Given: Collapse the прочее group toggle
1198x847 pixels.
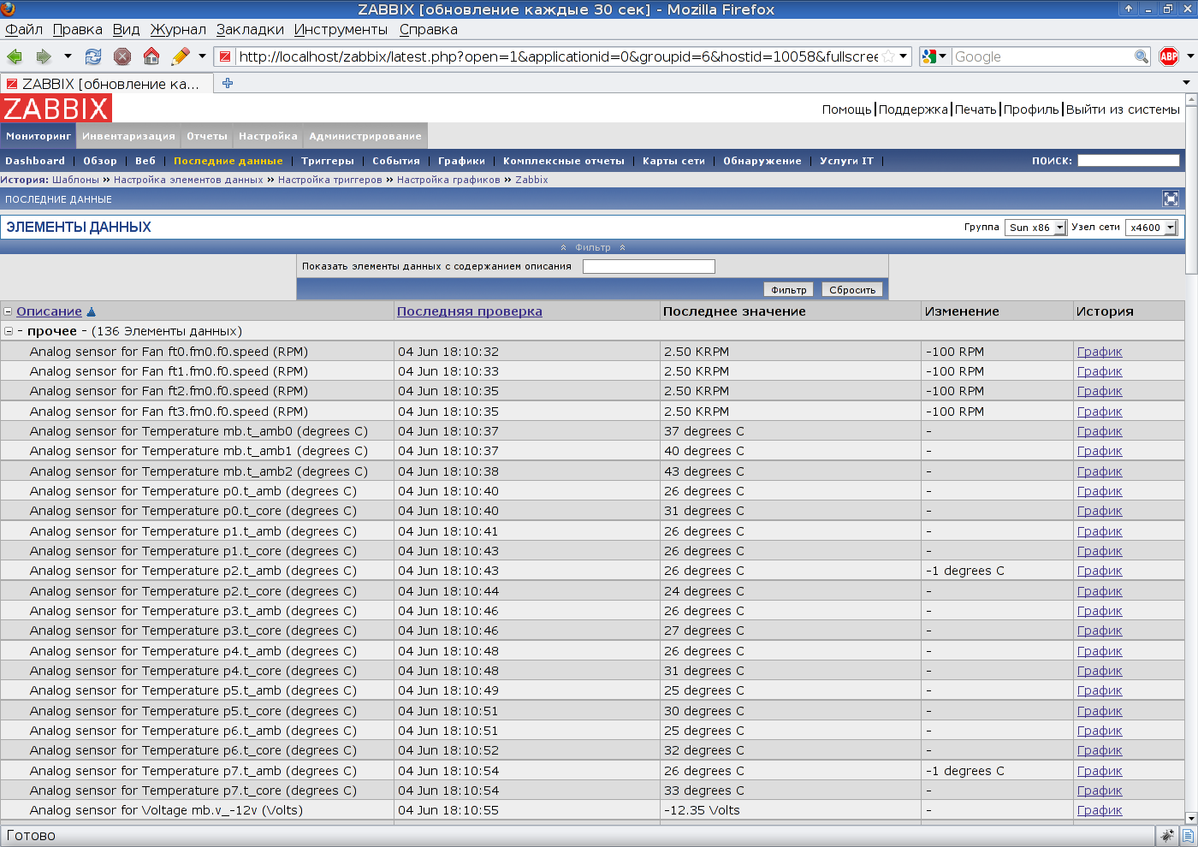Looking at the screenshot, I should pos(9,331).
